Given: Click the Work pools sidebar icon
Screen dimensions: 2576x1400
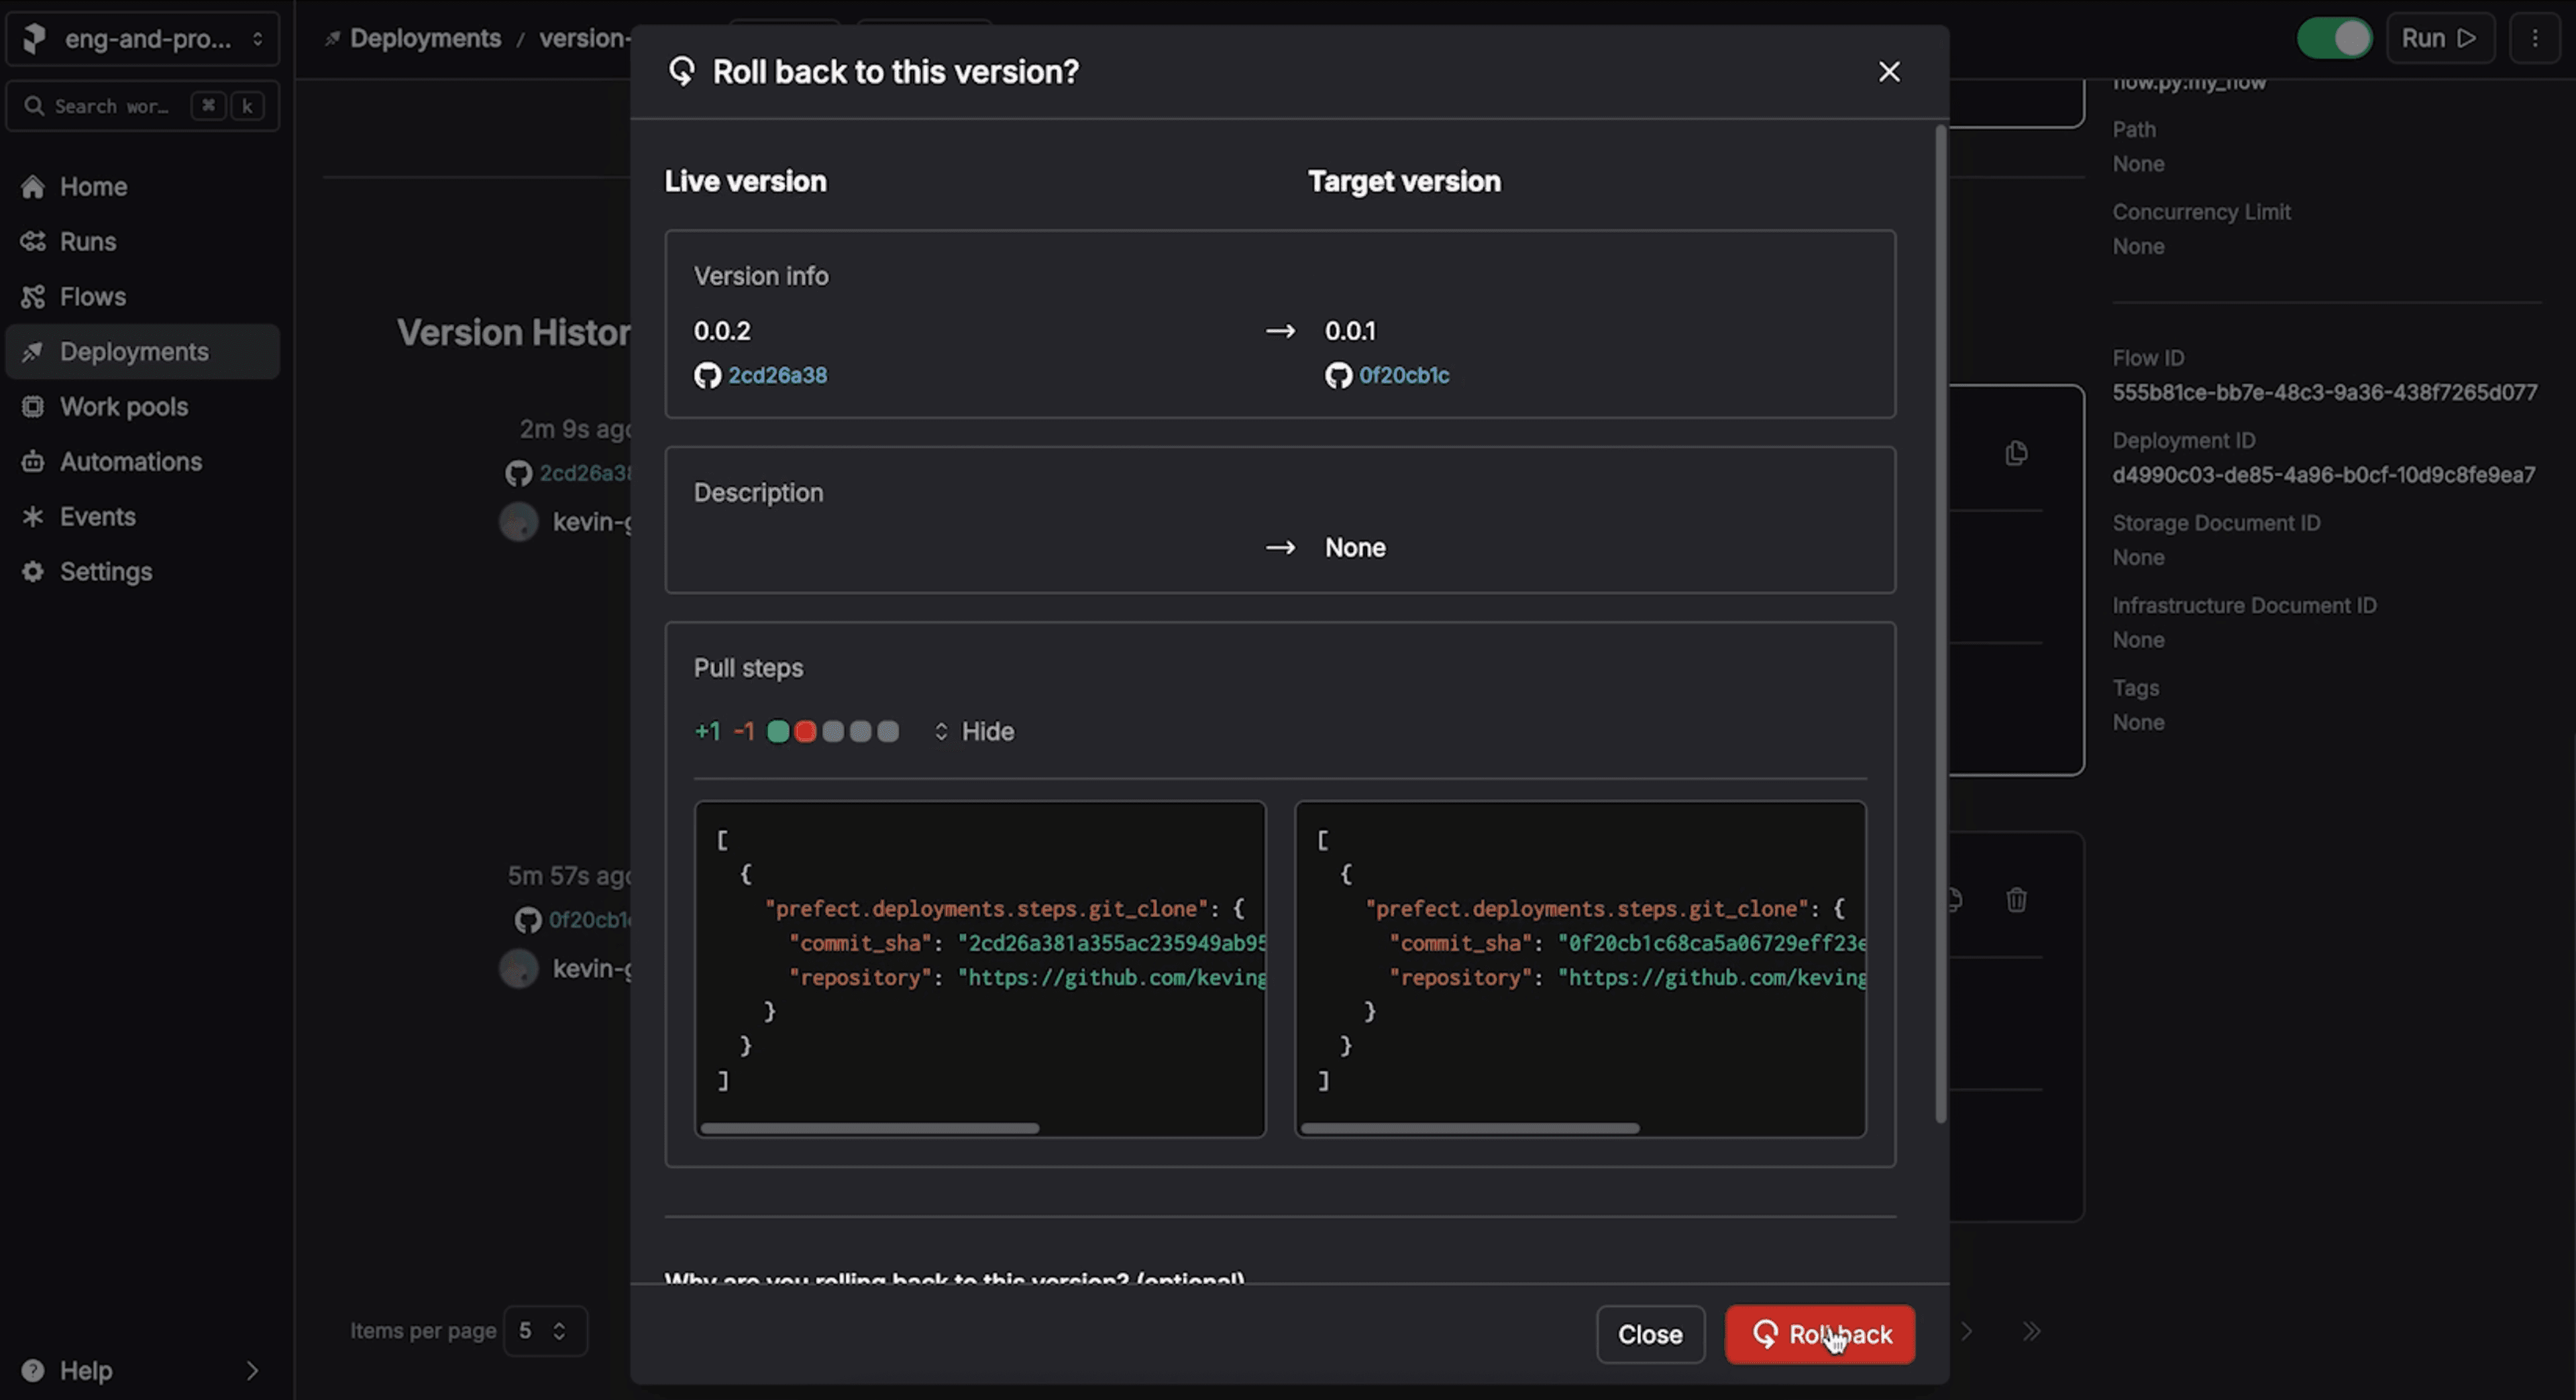Looking at the screenshot, I should pos(33,407).
